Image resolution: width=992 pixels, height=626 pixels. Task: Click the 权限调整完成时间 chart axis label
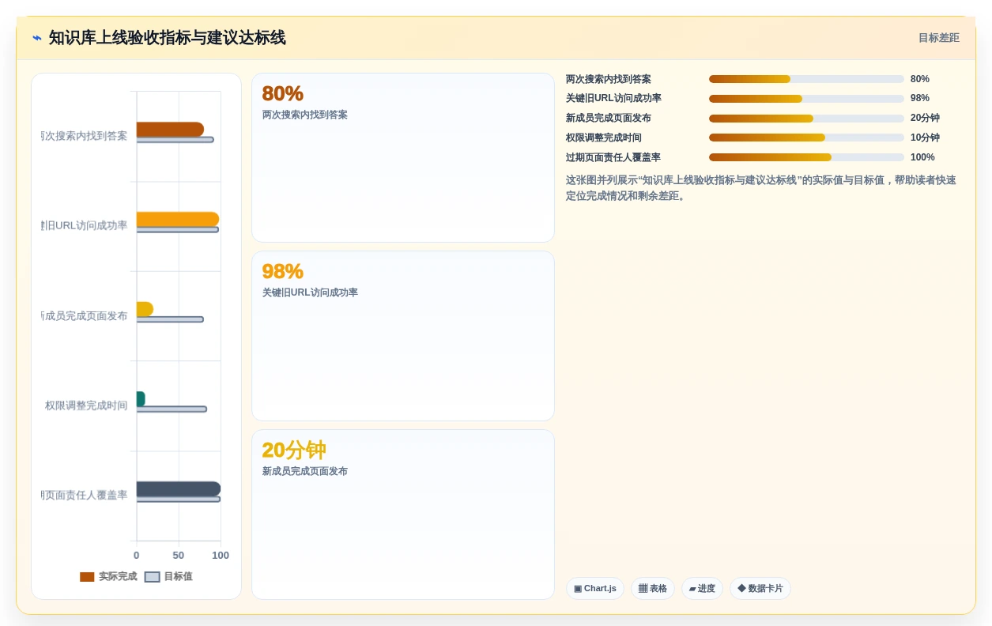point(86,405)
